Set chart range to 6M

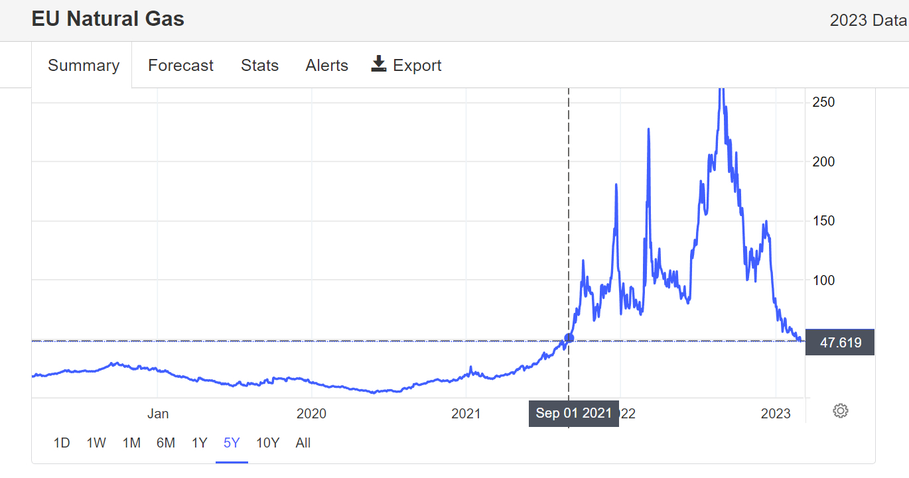tap(165, 443)
